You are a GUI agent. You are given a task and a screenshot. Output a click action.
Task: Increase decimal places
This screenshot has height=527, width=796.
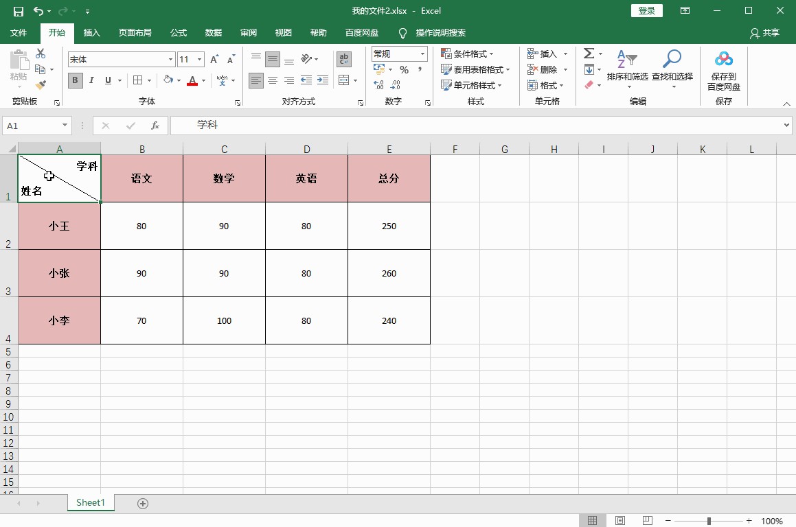[x=378, y=85]
